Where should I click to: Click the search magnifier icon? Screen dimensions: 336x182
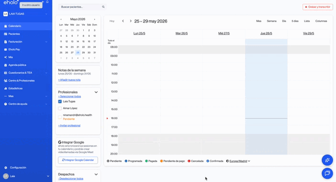(x=103, y=7)
